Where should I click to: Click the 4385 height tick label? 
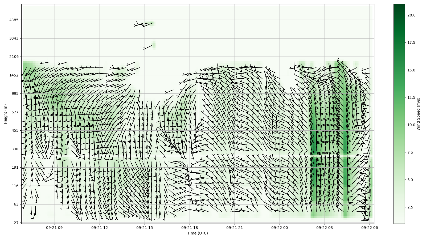point(14,20)
